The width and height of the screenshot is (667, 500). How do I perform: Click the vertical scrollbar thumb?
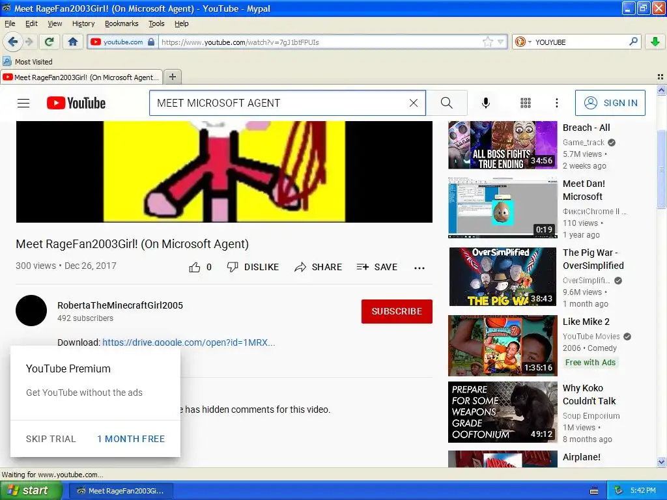pyautogui.click(x=661, y=170)
